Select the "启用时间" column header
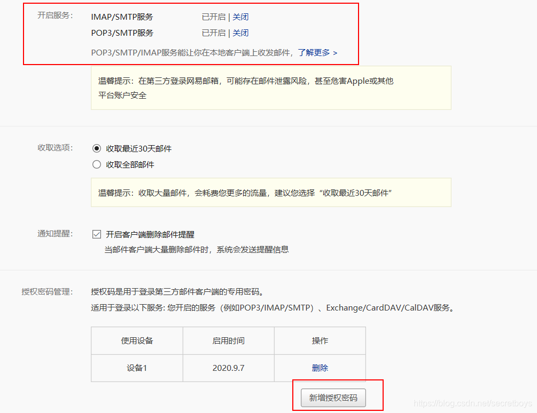 [228, 340]
